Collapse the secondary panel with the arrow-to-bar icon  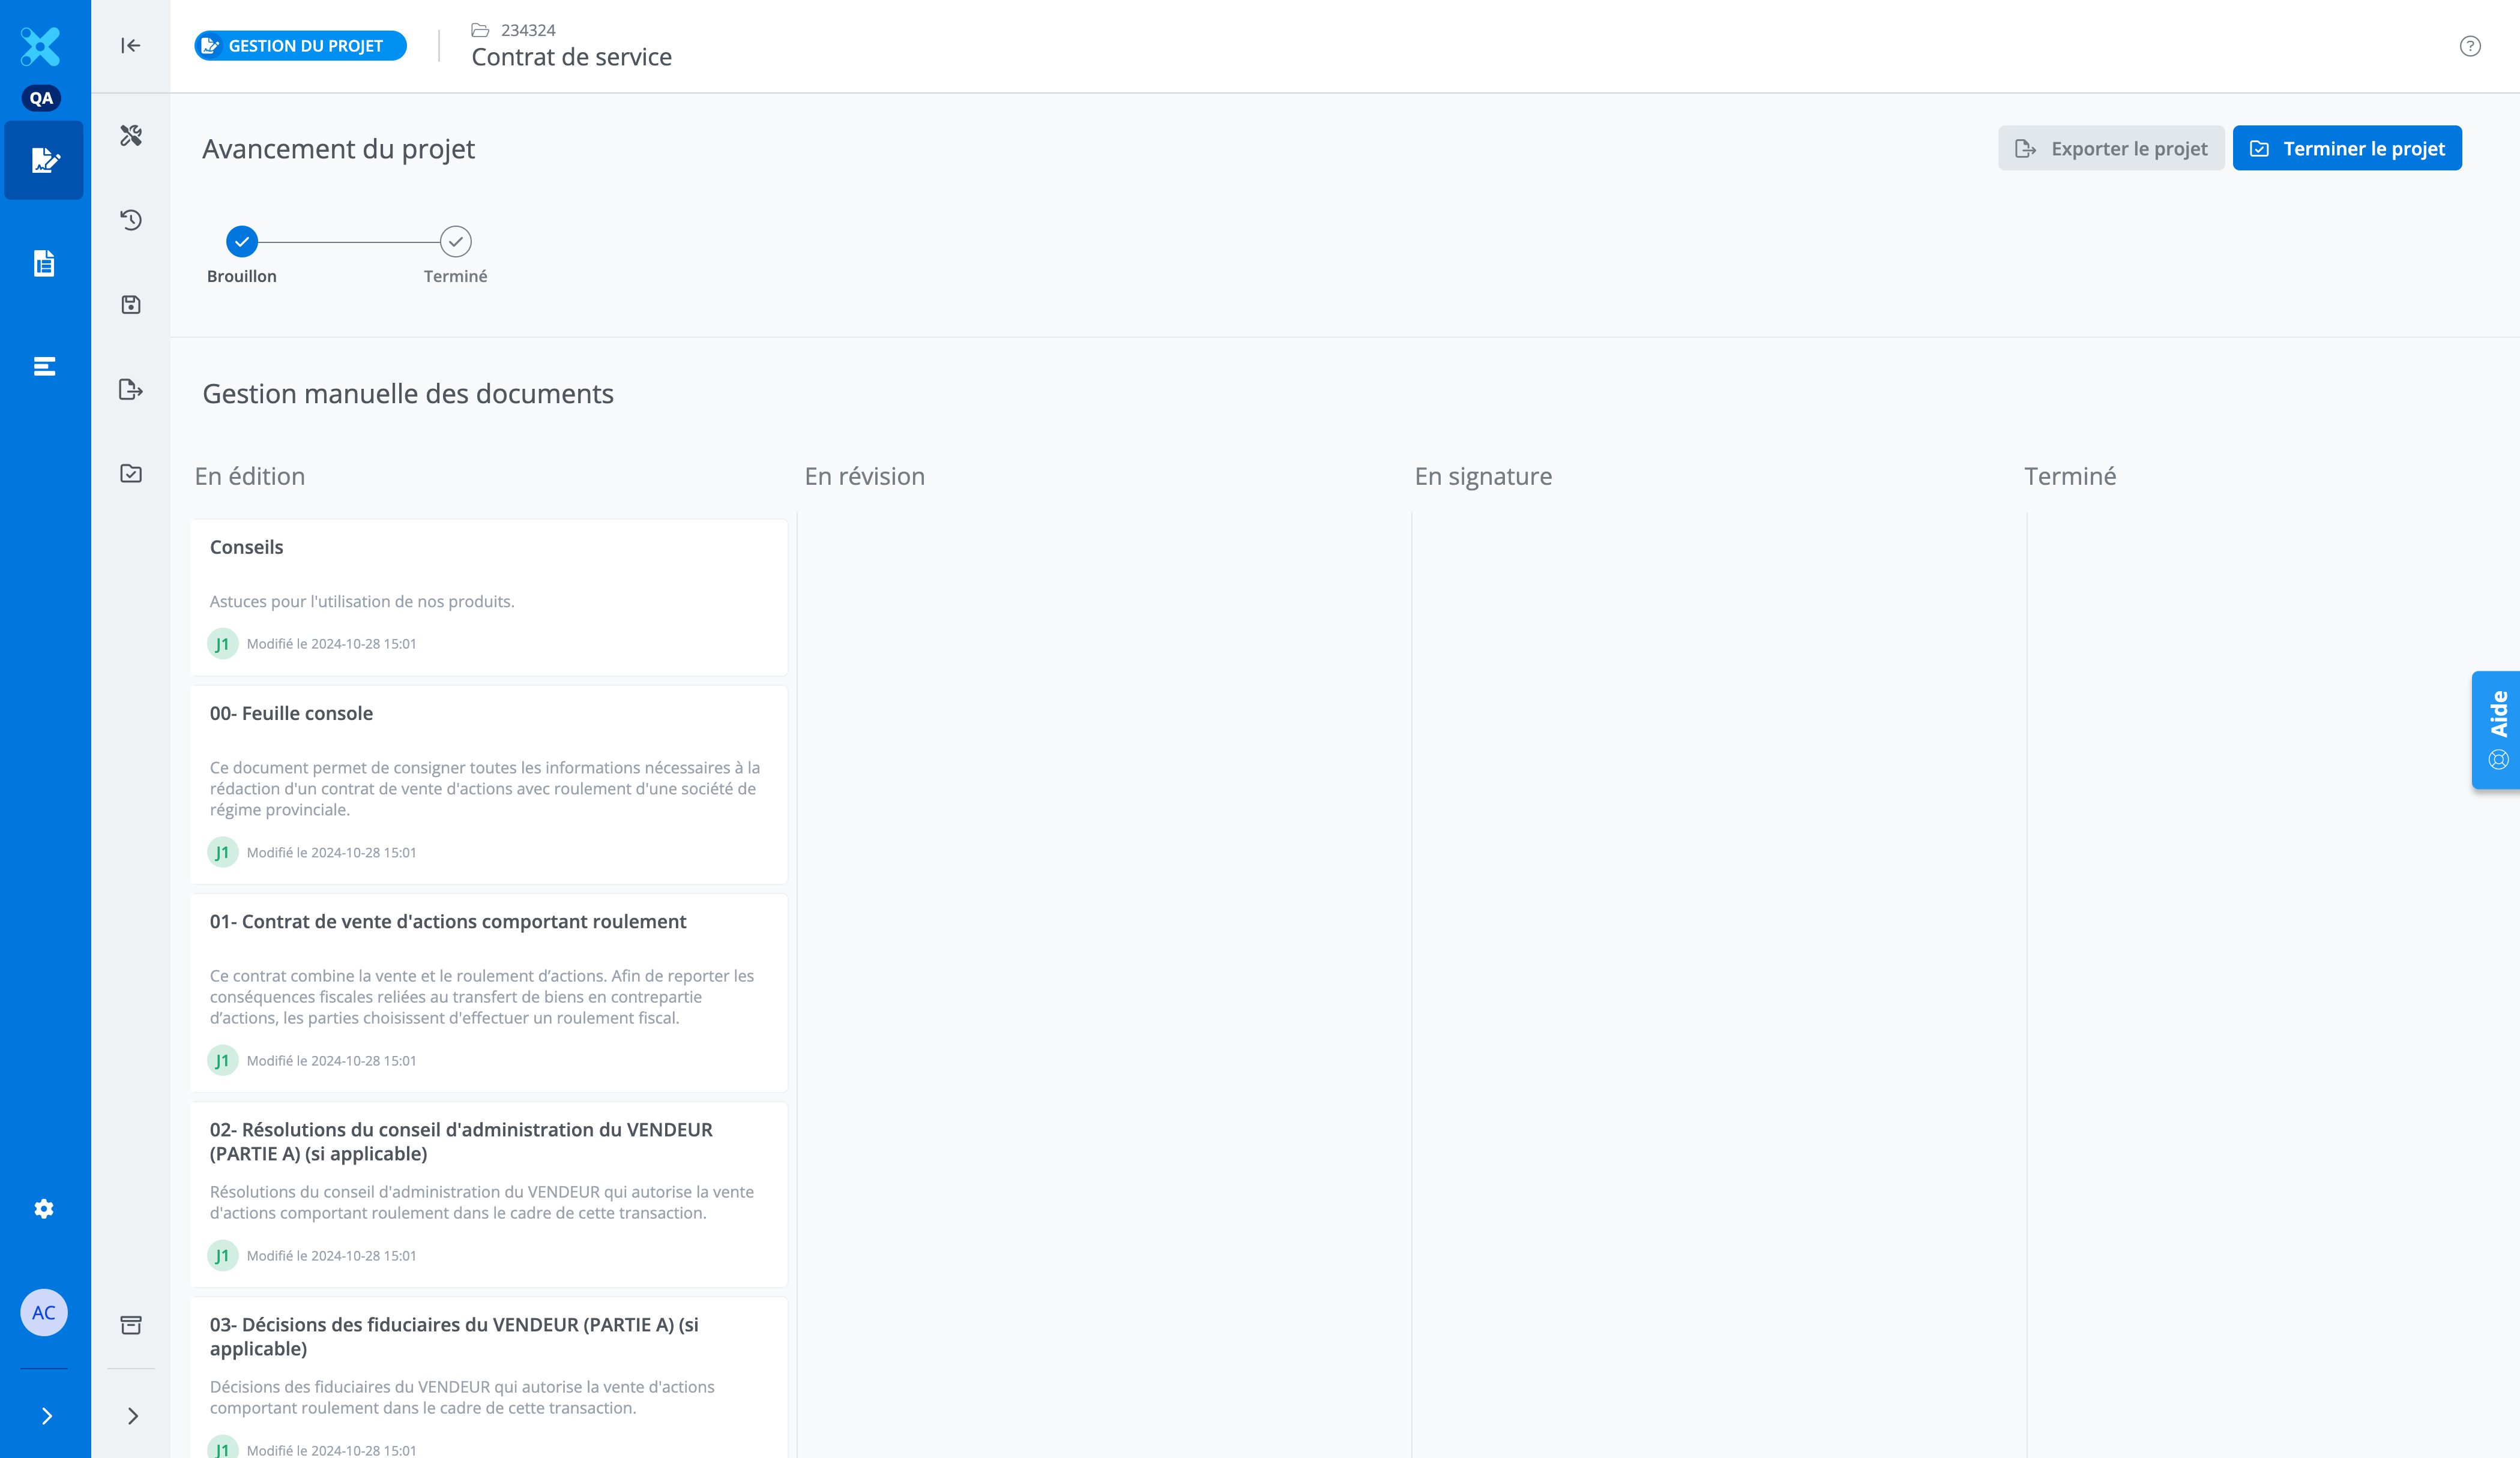click(131, 46)
